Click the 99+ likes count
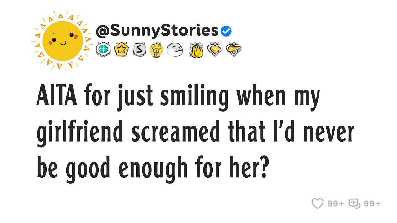 336,203
